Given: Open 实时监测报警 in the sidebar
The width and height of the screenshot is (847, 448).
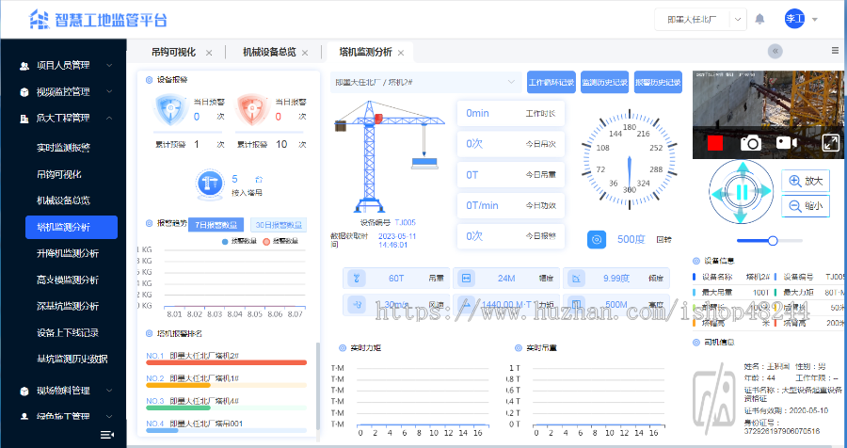Looking at the screenshot, I should [x=63, y=148].
